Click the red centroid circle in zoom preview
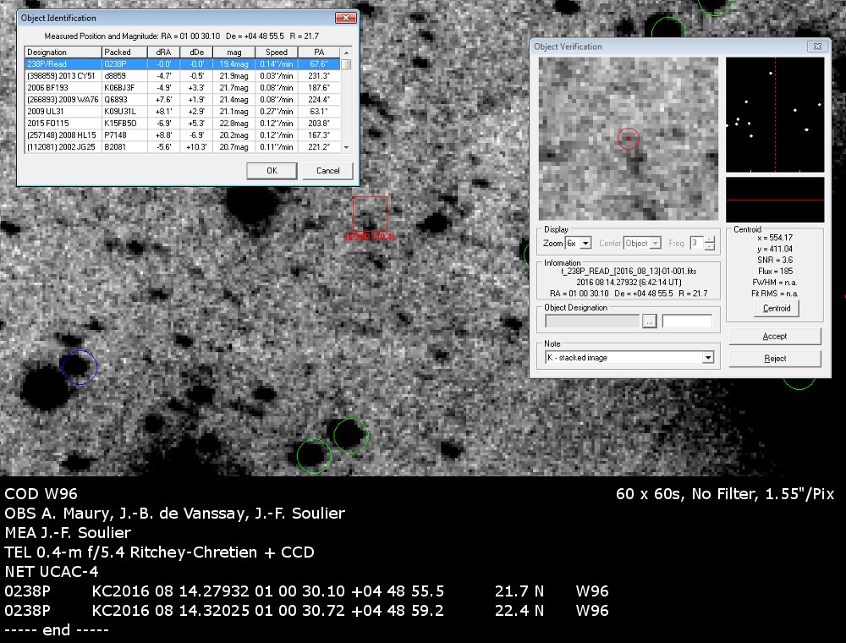The width and height of the screenshot is (846, 643). [628, 140]
